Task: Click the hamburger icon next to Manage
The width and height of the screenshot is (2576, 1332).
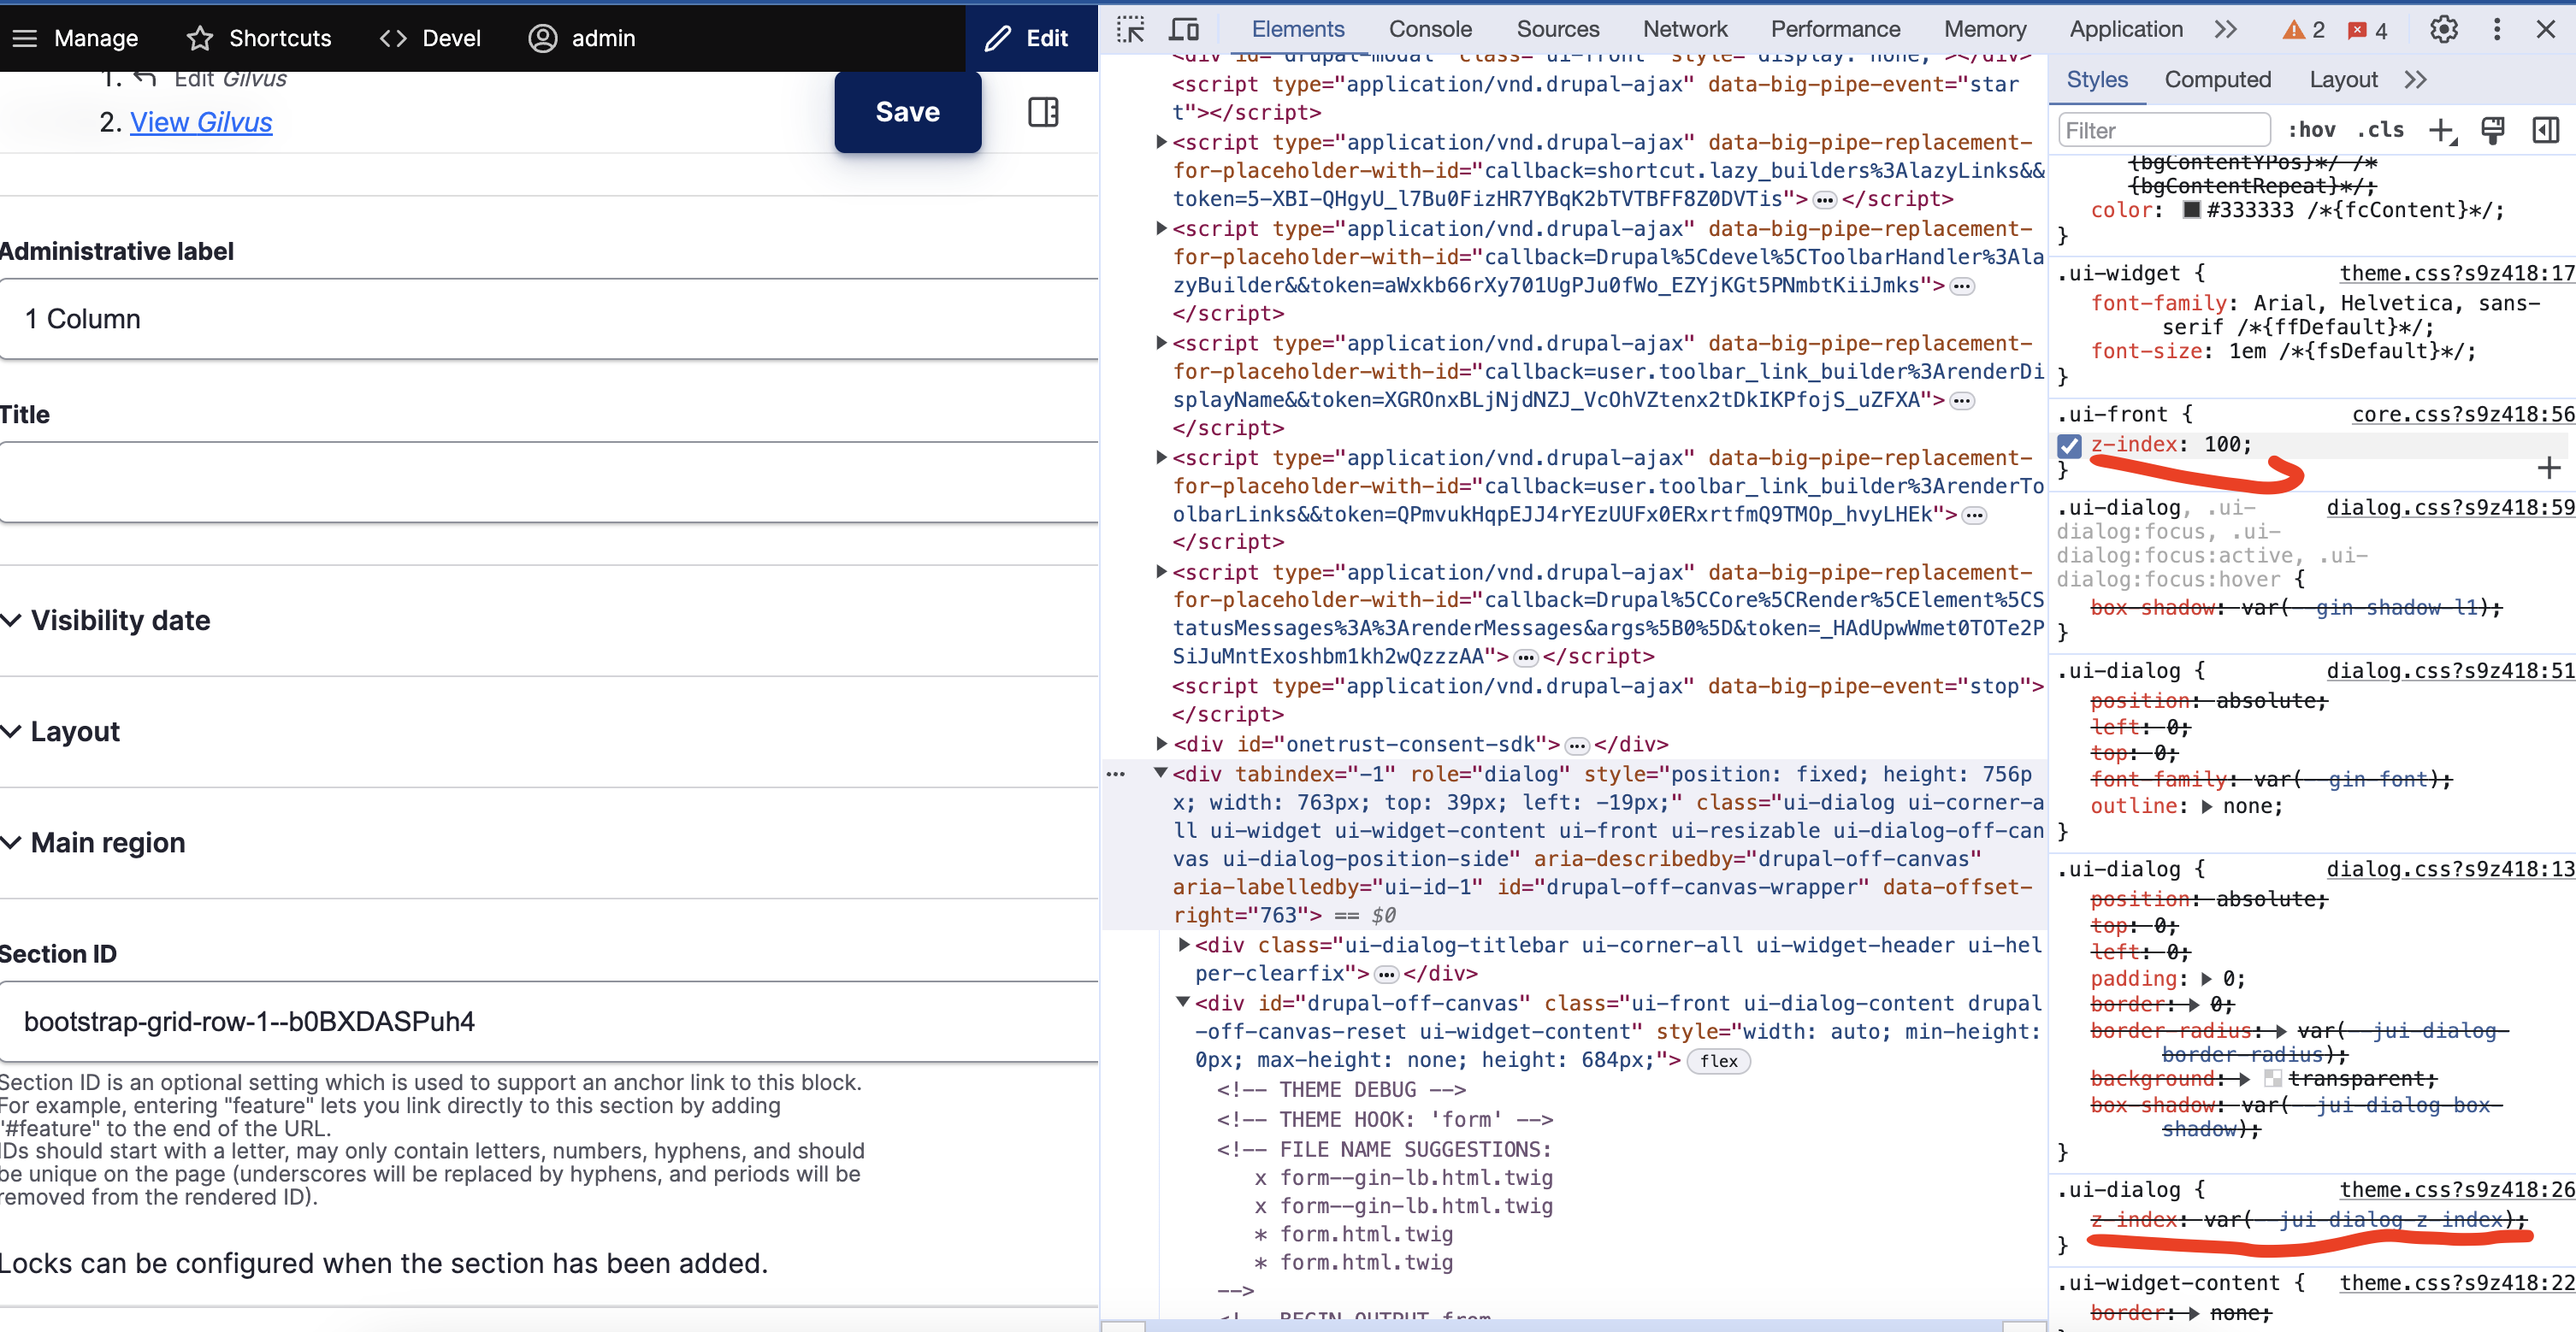Action: 24,38
